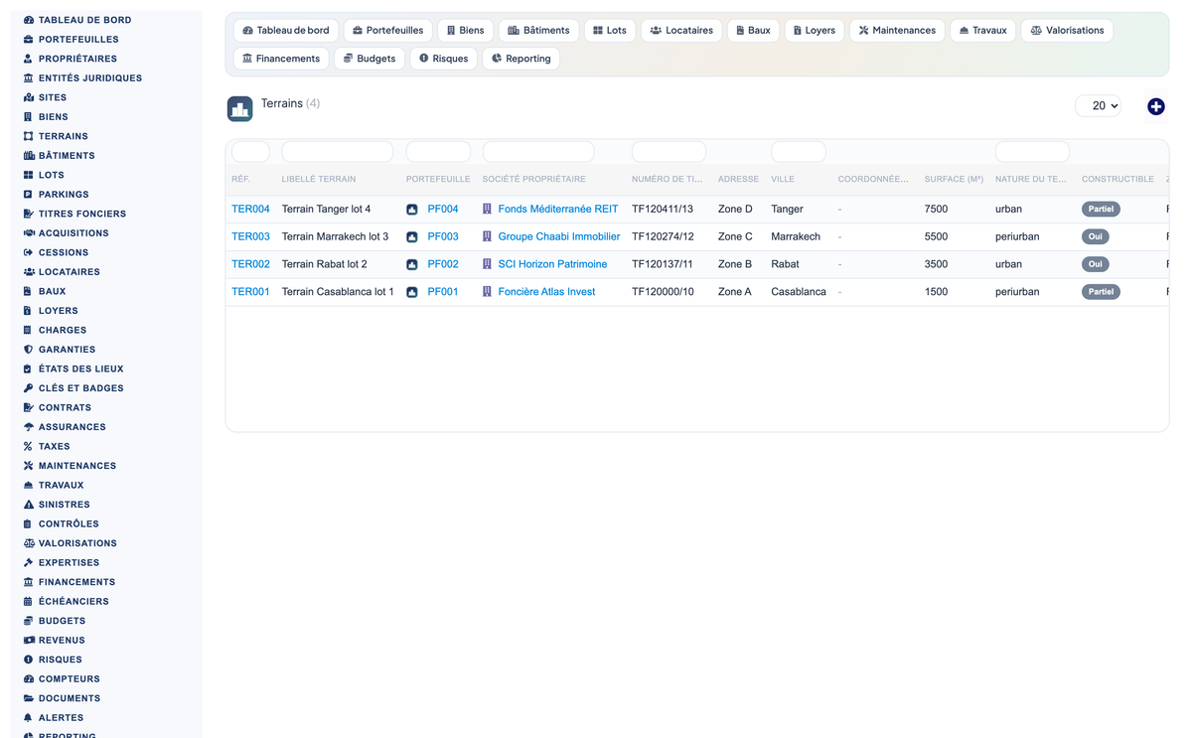Image resolution: width=1192 pixels, height=738 pixels.
Task: Open the page size dropdown showing 20
Action: click(1098, 105)
